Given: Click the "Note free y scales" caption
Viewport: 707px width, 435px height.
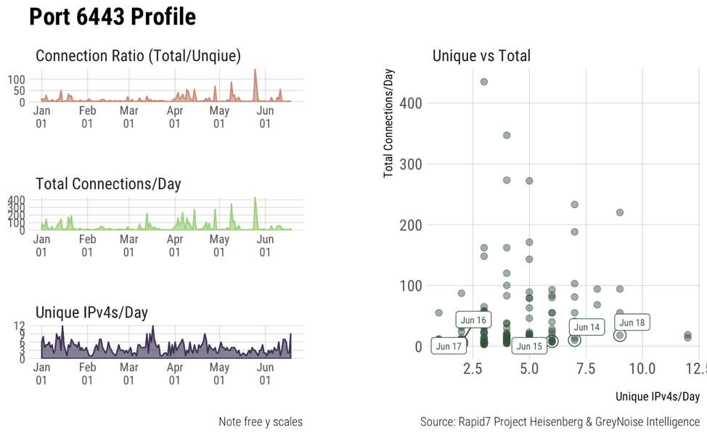Looking at the screenshot, I should click(x=261, y=422).
